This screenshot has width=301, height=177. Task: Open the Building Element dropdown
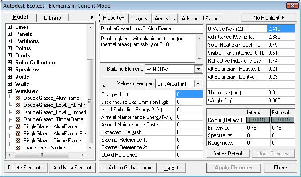[x=198, y=69]
